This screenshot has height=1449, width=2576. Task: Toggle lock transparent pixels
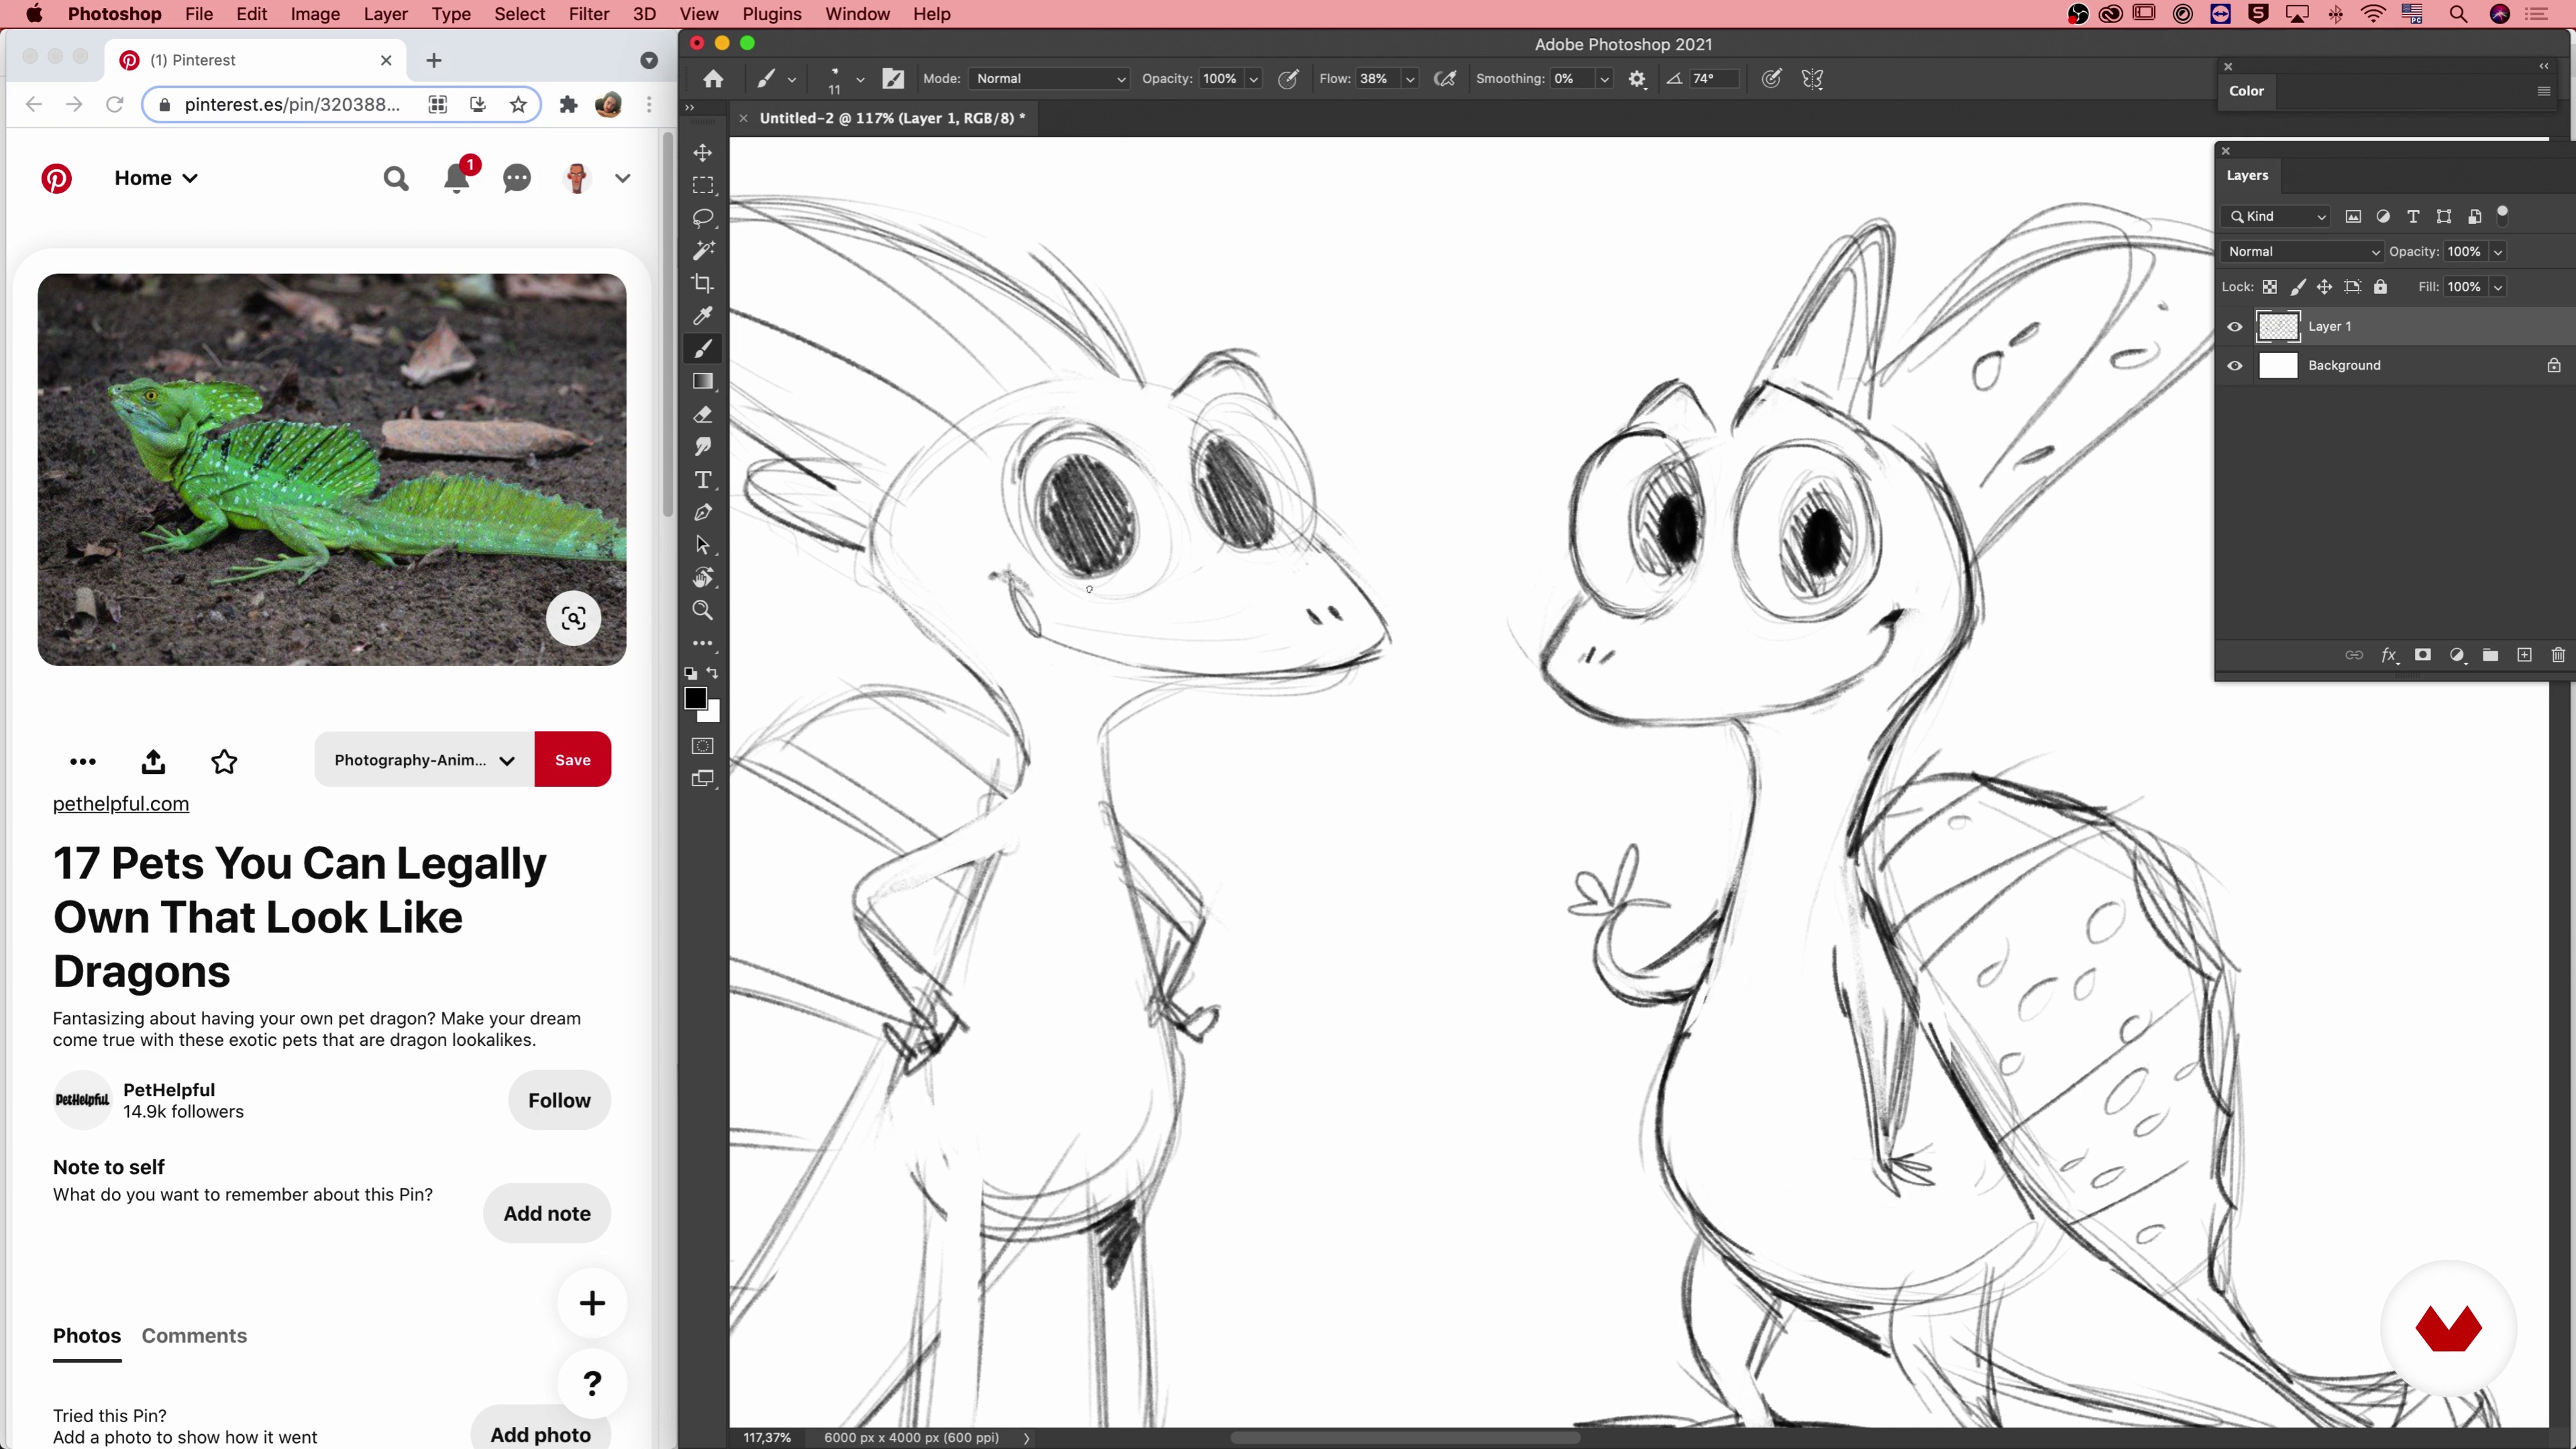point(2270,287)
